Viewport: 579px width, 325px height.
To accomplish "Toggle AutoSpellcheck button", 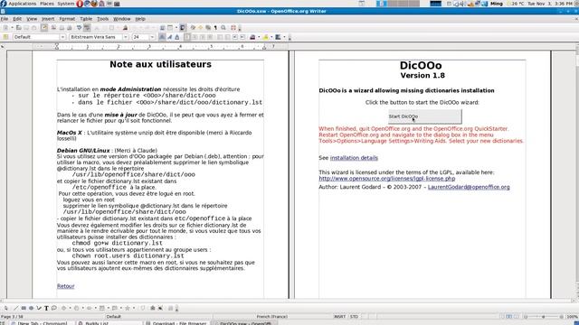I will point(87,28).
